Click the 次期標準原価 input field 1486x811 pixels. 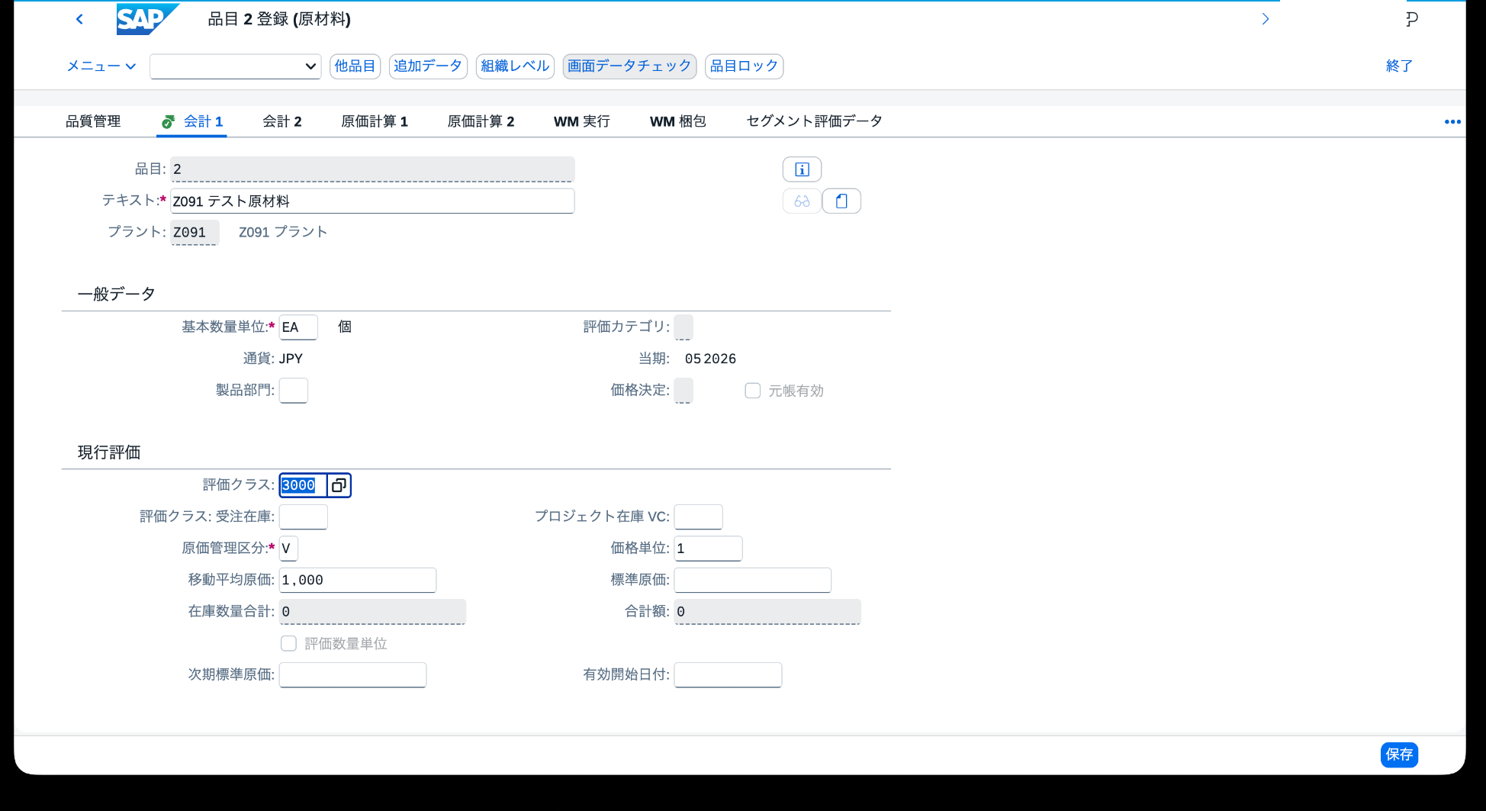(x=352, y=674)
